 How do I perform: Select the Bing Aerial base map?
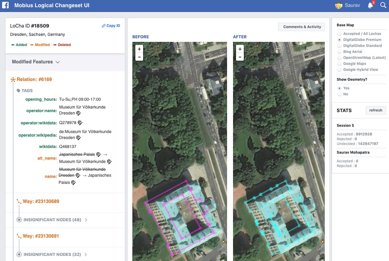click(x=339, y=52)
